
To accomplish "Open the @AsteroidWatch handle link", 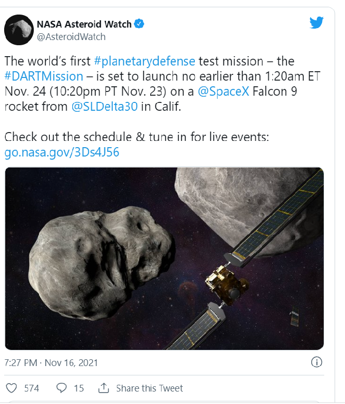I will tap(71, 36).
